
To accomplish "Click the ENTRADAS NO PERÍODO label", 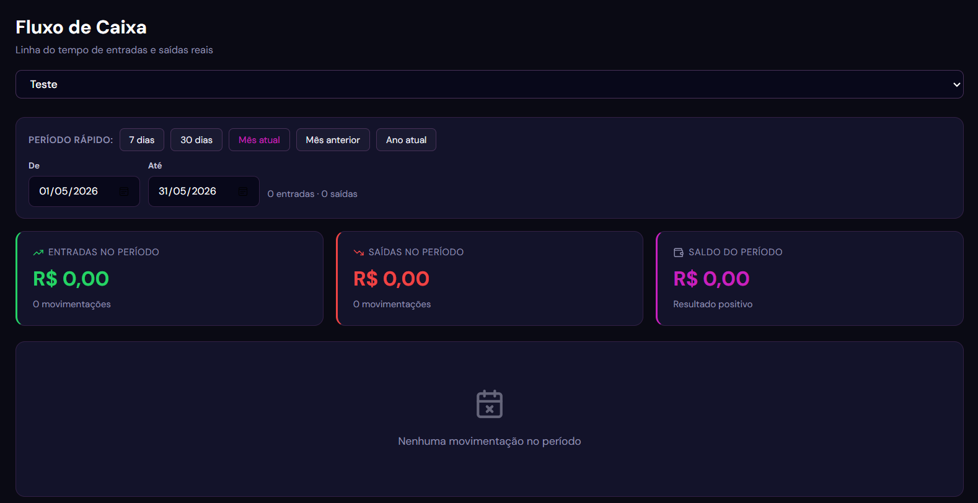I will (104, 252).
